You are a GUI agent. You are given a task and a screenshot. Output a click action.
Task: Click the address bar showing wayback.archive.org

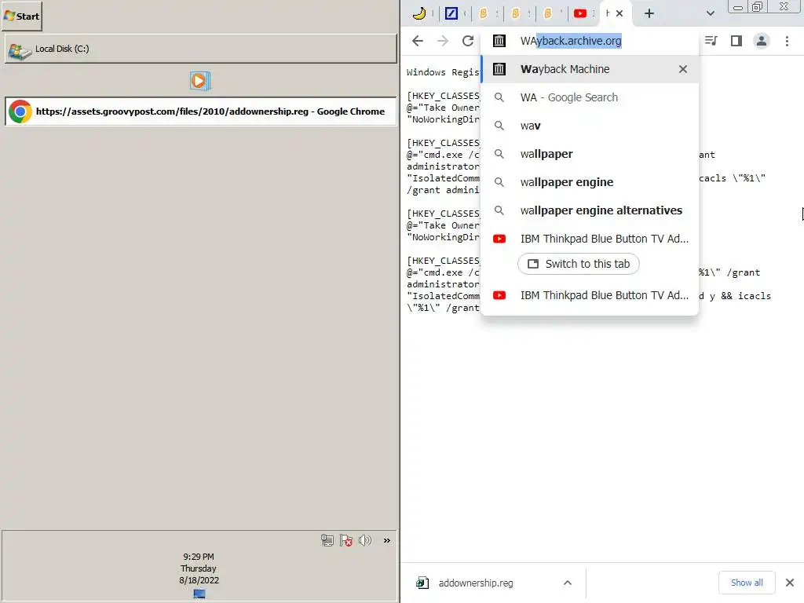click(x=590, y=41)
